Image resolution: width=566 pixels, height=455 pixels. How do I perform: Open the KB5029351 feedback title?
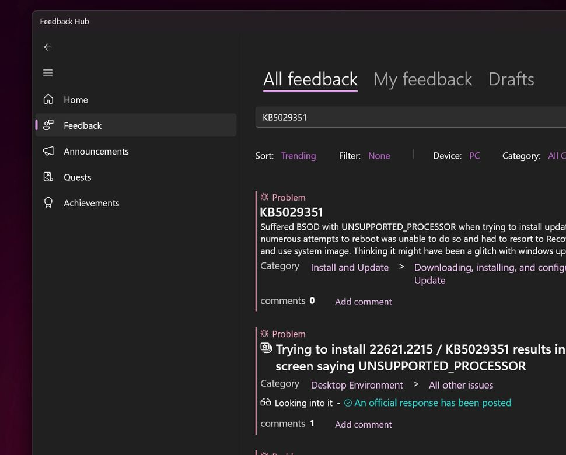[x=291, y=212]
